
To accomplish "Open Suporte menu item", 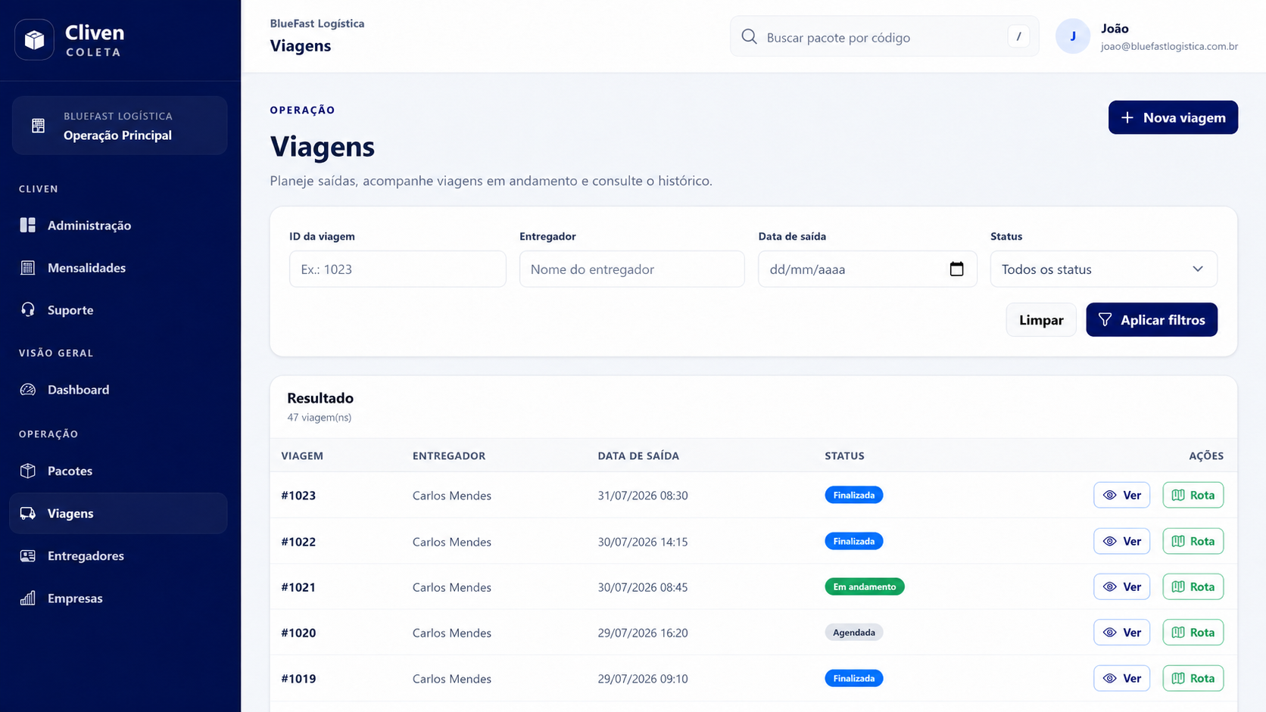I will [x=118, y=309].
